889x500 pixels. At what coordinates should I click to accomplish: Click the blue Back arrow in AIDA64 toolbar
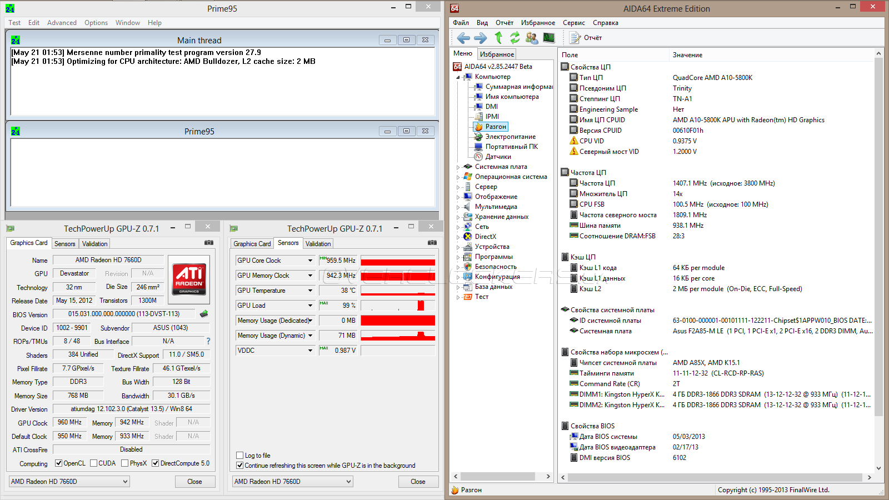click(x=463, y=38)
